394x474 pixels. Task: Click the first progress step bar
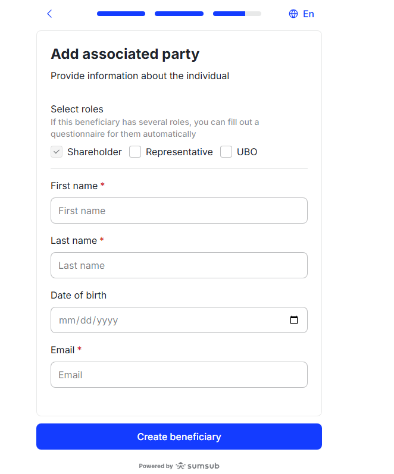coord(121,14)
